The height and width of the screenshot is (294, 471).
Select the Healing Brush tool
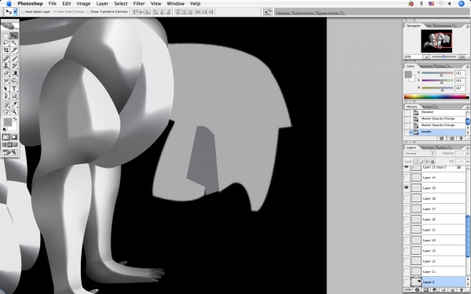point(5,59)
